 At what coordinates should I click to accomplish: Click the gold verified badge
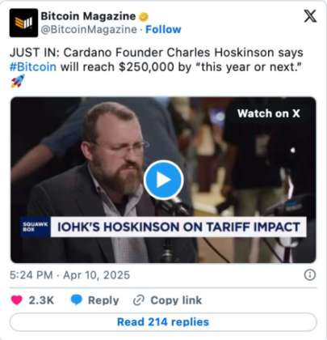(144, 17)
